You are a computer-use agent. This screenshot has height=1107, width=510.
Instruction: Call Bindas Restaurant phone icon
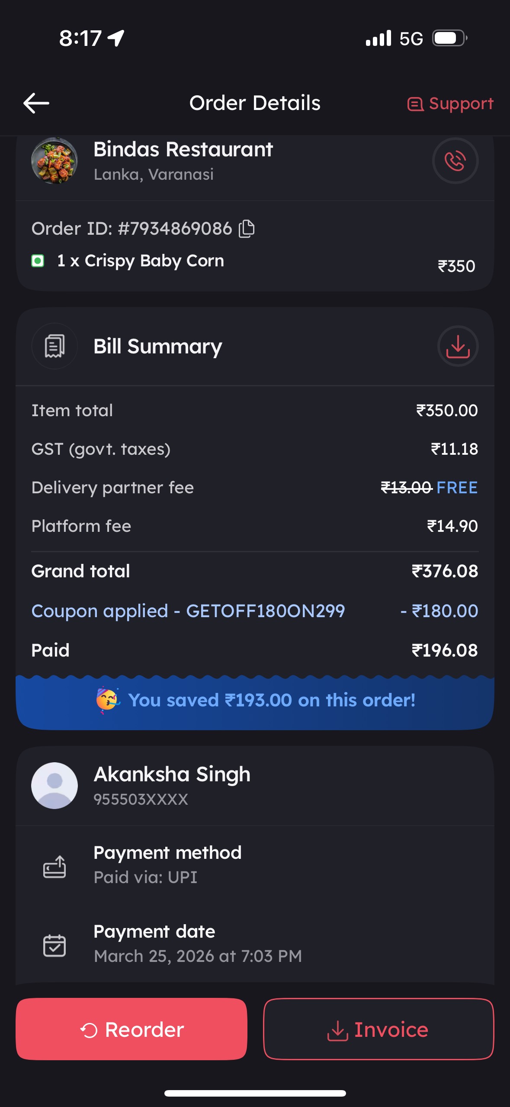coord(455,161)
